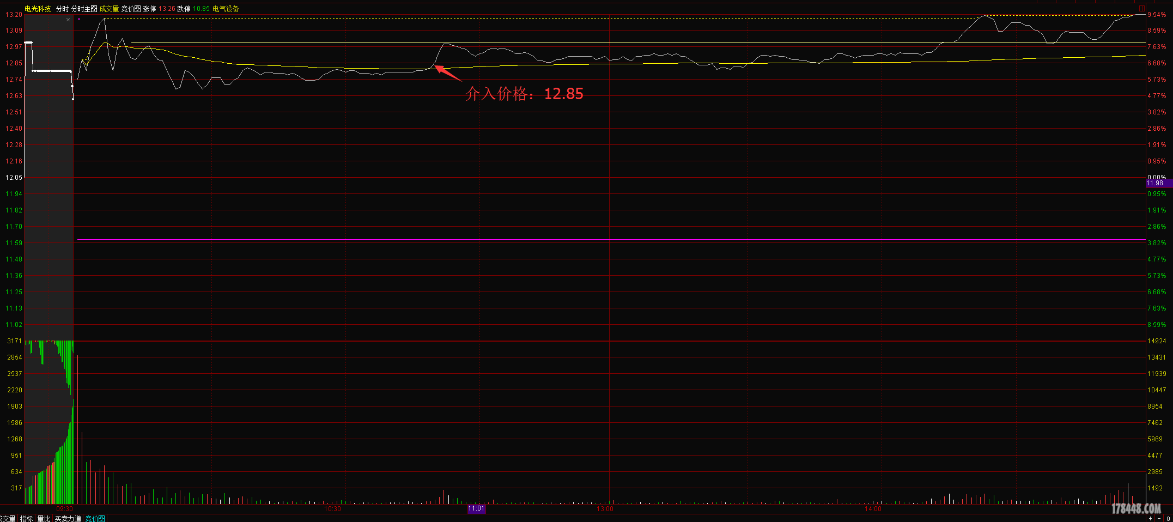The height and width of the screenshot is (522, 1173).
Task: Click the 电光科技 stock name
Action: 38,9
